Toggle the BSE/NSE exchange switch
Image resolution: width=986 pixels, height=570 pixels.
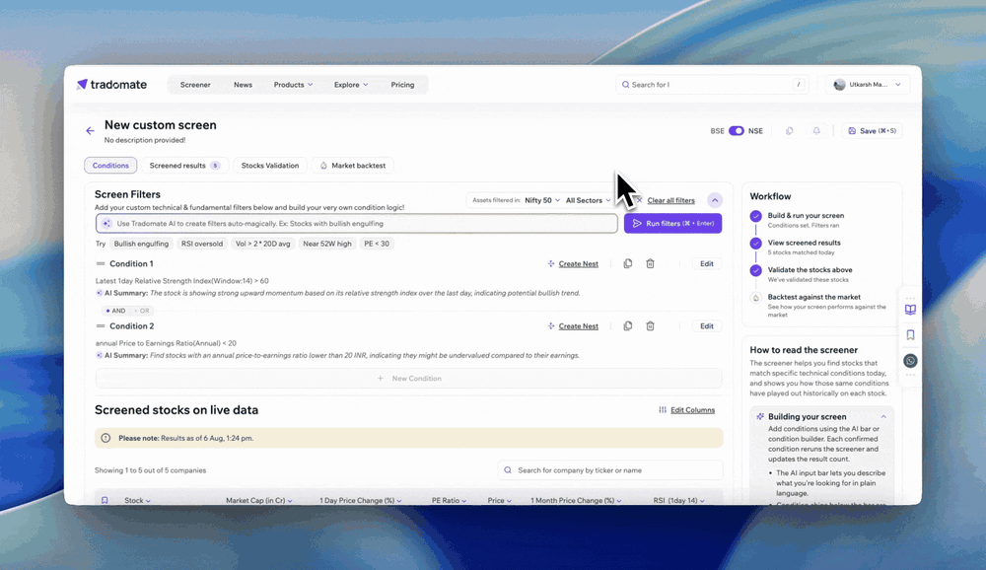point(737,131)
